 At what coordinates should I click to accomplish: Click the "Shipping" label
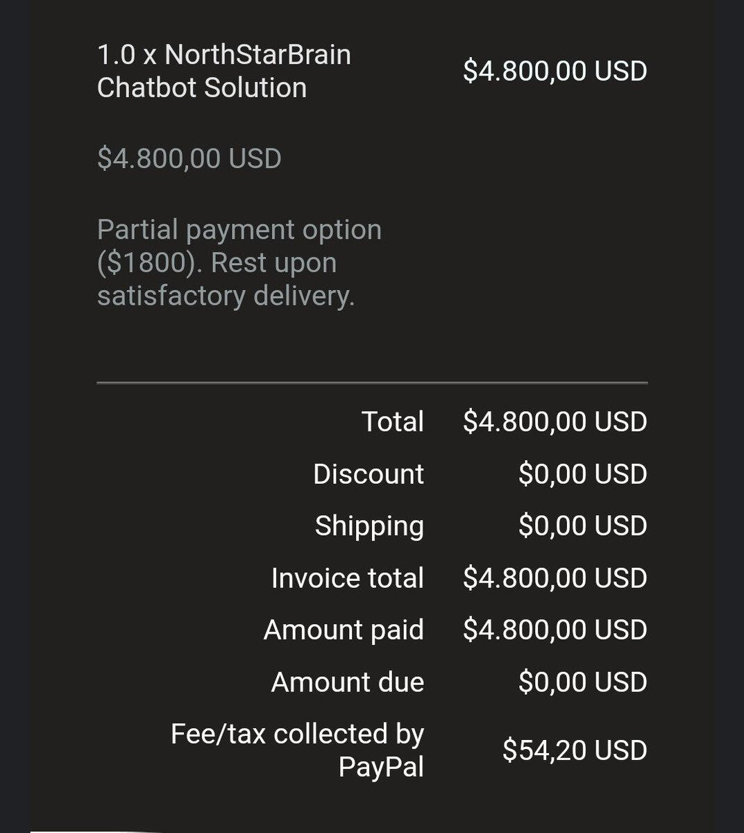point(369,525)
